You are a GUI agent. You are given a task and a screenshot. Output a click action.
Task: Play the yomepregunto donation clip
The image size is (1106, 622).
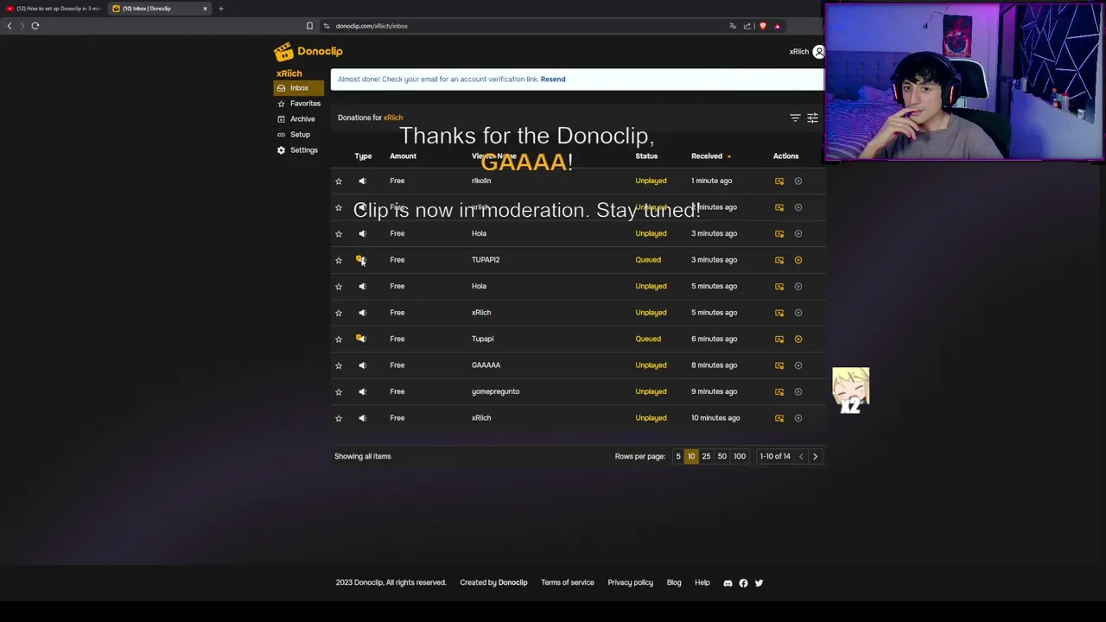tap(798, 391)
